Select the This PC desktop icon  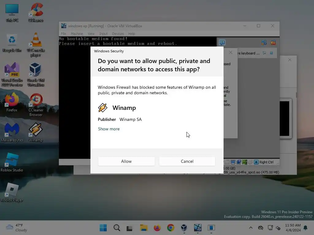pyautogui.click(x=12, y=13)
